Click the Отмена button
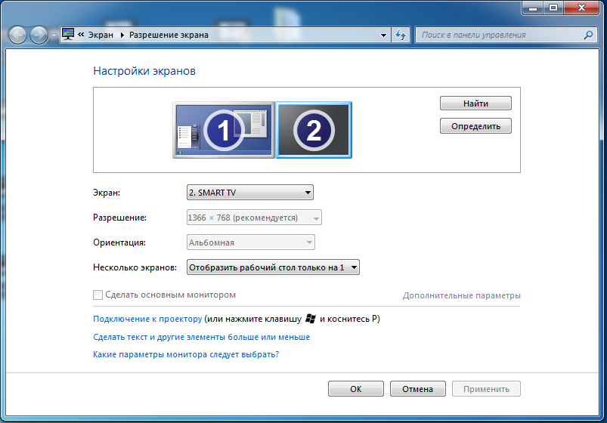This screenshot has width=607, height=423. click(418, 389)
